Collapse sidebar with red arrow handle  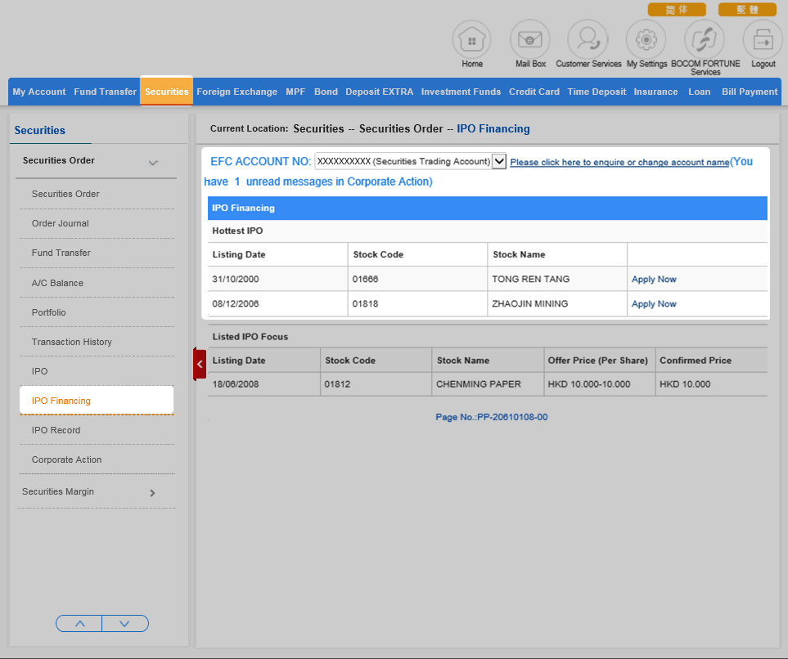point(200,364)
